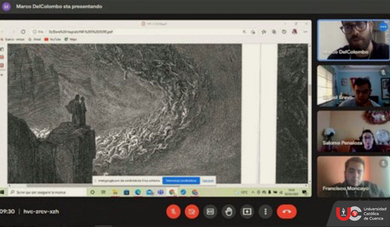Open the browser settings ellipsis menu
This screenshot has height=227, width=390.
(305, 32)
